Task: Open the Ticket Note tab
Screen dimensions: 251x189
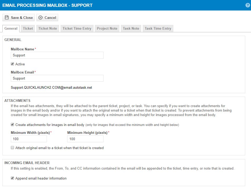Action: (x=47, y=28)
